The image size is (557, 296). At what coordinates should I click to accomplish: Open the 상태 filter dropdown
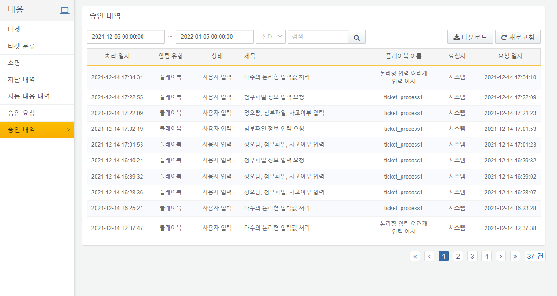(x=271, y=37)
